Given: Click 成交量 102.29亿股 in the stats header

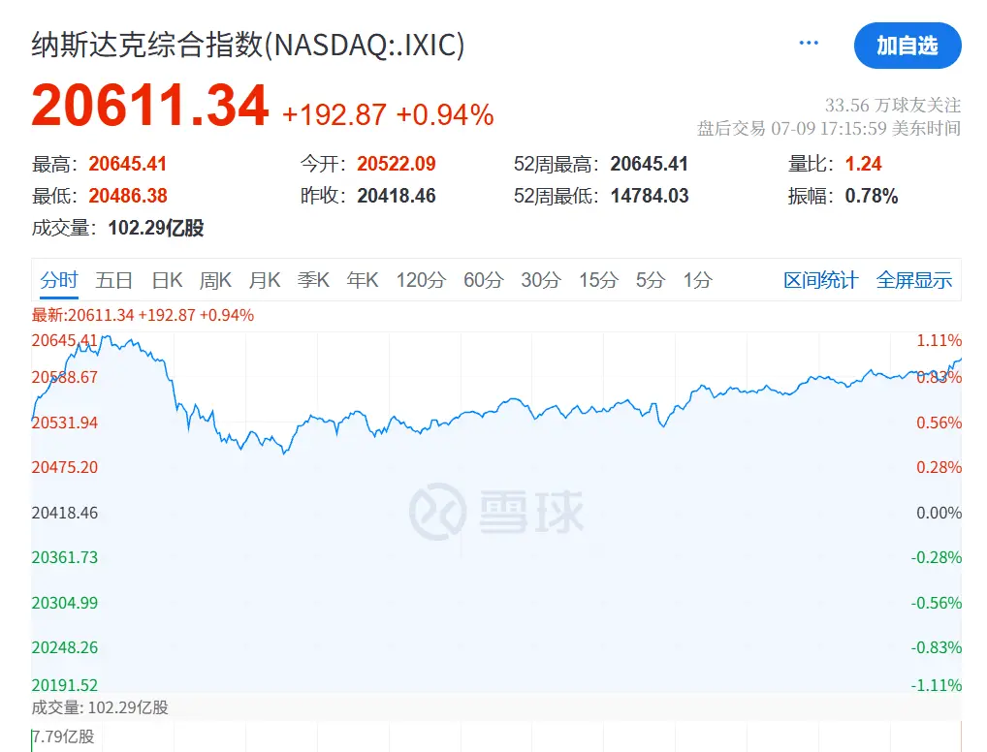Looking at the screenshot, I should (x=117, y=228).
